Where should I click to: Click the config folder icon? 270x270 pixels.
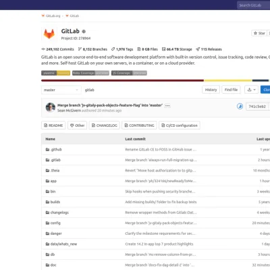[x=47, y=223]
